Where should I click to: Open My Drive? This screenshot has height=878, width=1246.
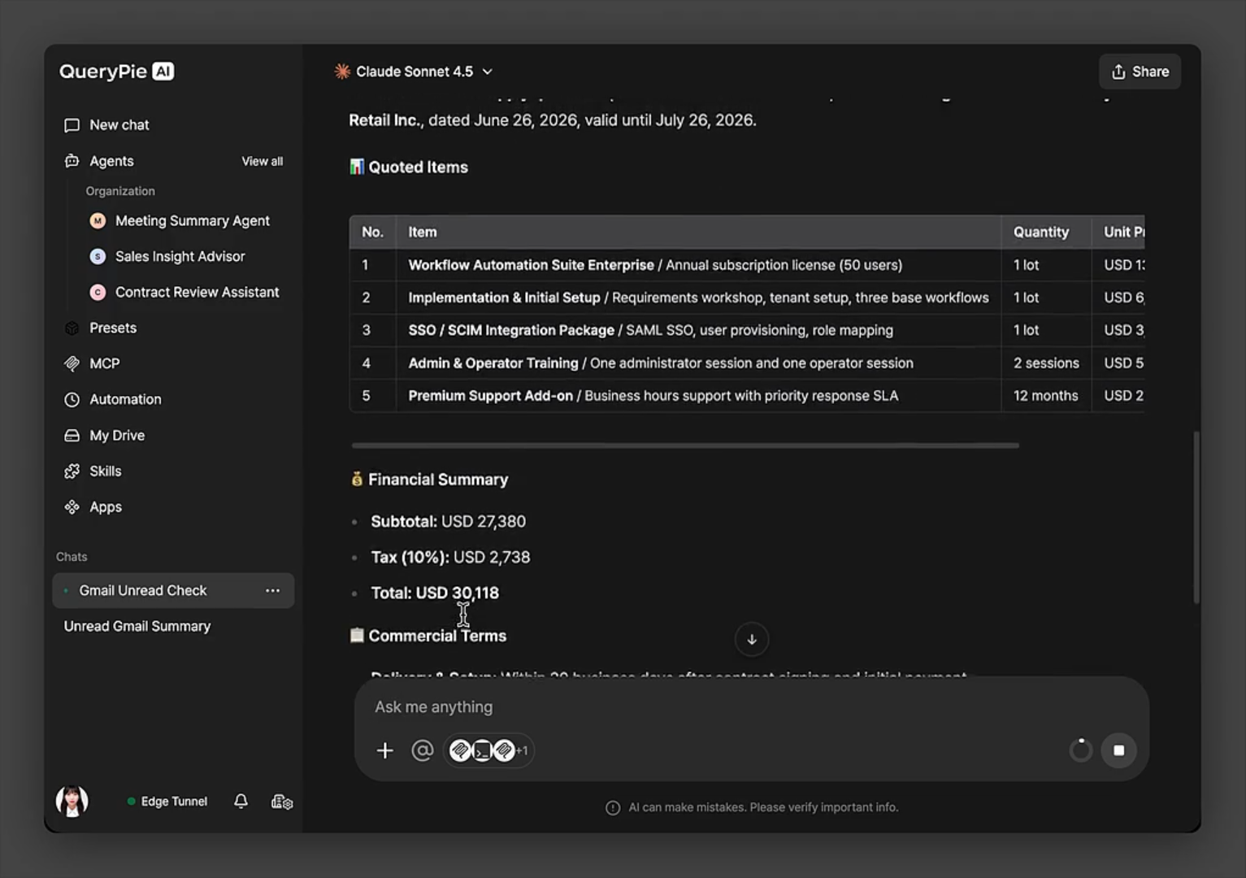tap(104, 435)
